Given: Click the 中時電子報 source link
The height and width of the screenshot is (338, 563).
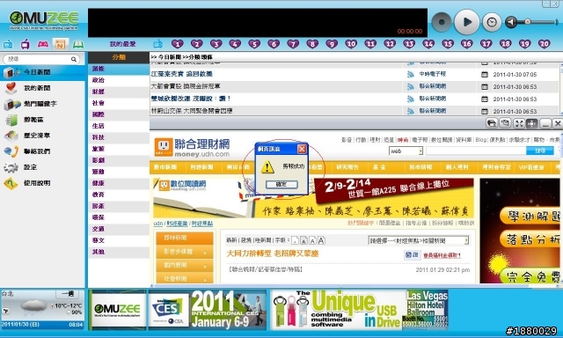Looking at the screenshot, I should [432, 74].
